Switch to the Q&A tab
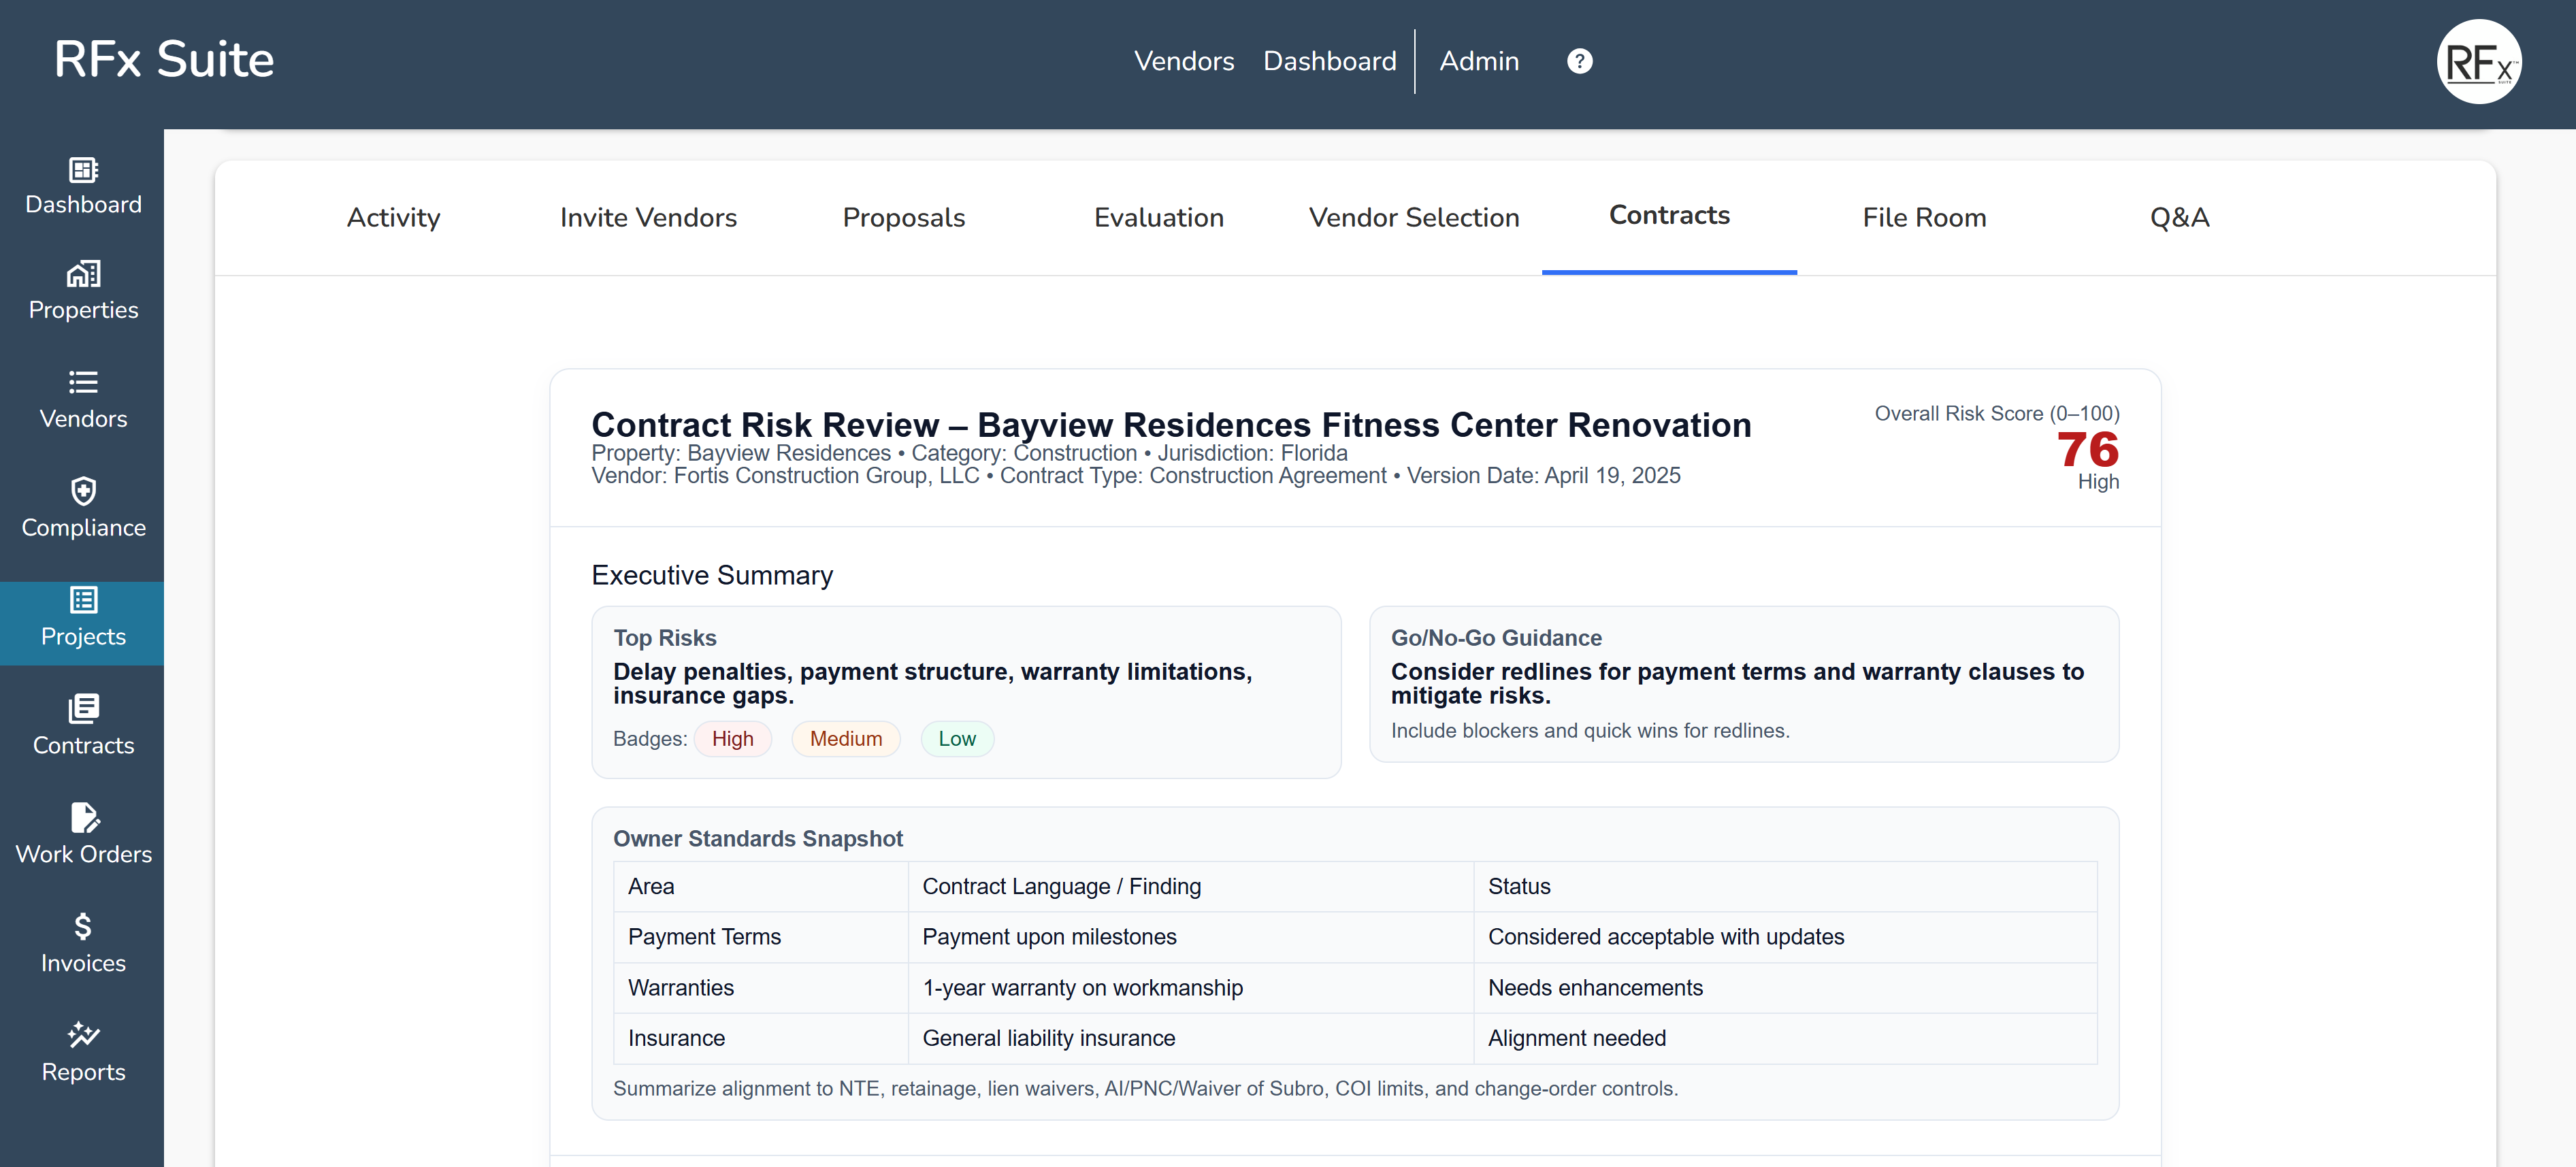The height and width of the screenshot is (1167, 2576). click(2179, 217)
